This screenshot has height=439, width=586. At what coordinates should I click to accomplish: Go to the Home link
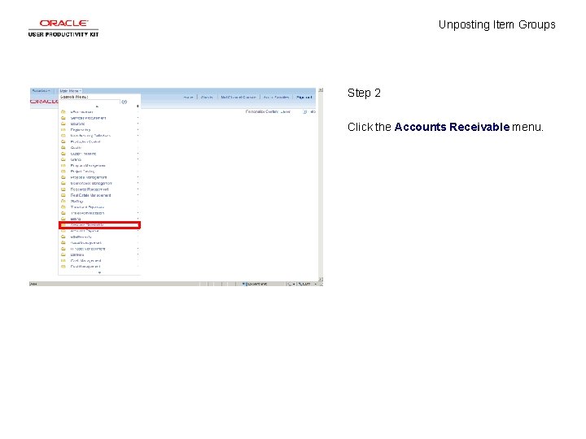pyautogui.click(x=188, y=98)
